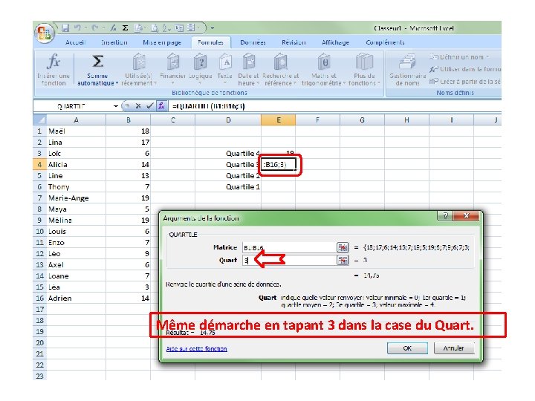The height and width of the screenshot is (401, 535).
Task: Open the Affichage ribbon tab
Action: (335, 42)
